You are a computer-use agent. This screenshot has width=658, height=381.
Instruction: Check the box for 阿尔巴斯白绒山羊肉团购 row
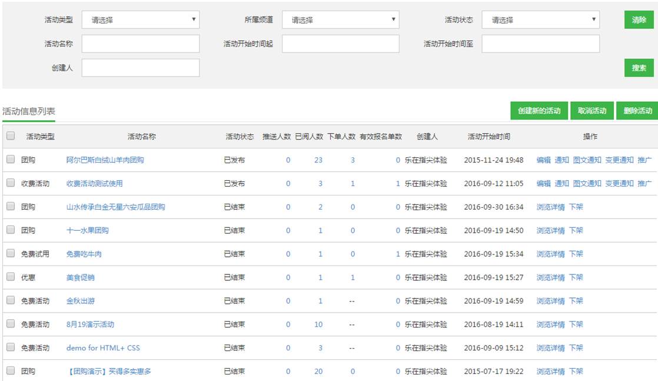pos(11,160)
